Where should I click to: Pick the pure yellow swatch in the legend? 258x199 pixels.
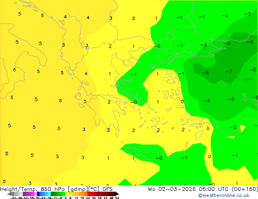[66, 194]
